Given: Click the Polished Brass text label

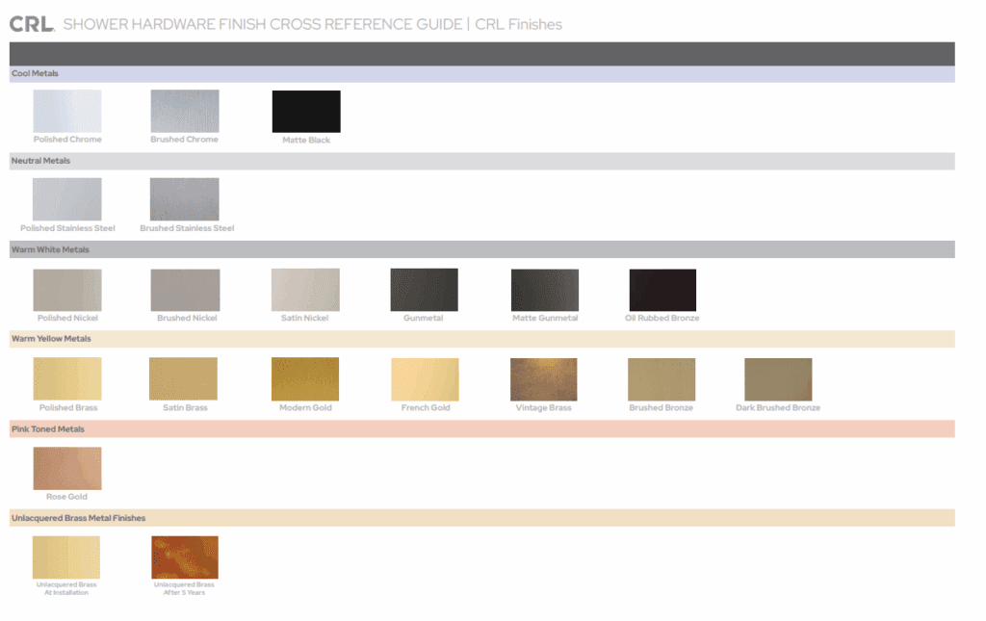Looking at the screenshot, I should point(66,408).
